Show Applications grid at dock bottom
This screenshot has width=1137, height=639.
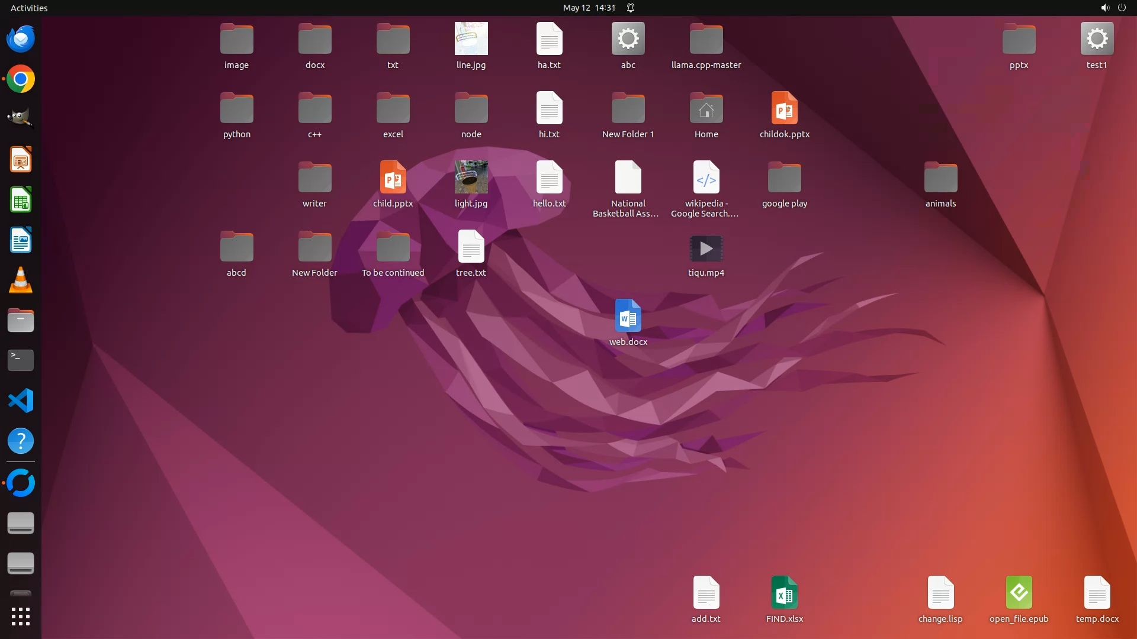21,617
